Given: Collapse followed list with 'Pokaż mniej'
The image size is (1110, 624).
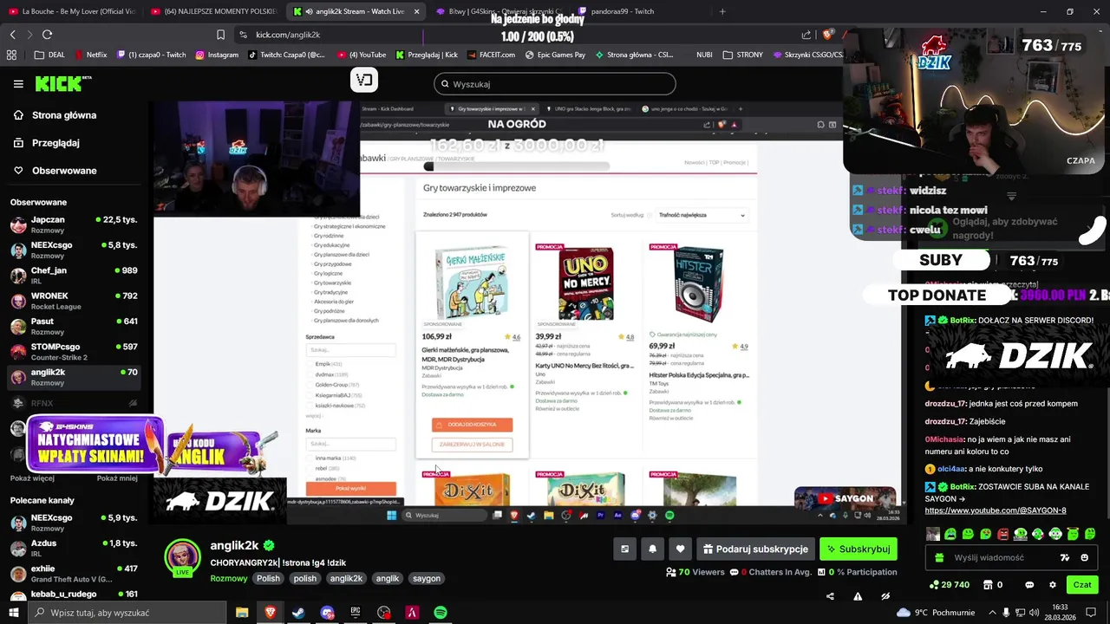Looking at the screenshot, I should click(x=117, y=478).
